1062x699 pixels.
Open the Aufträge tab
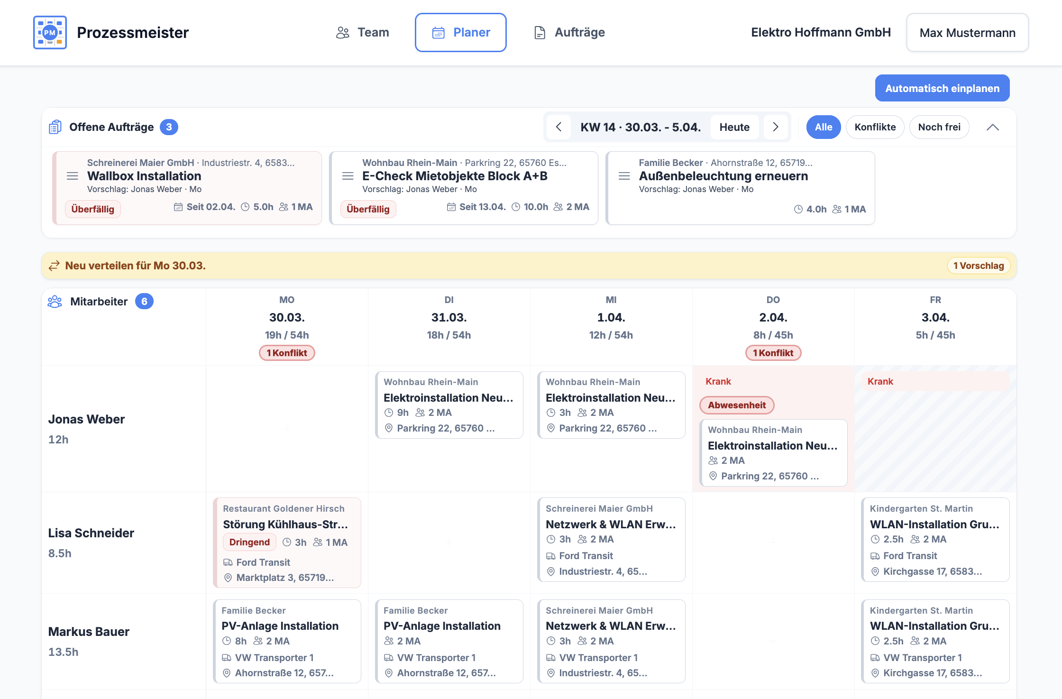tap(569, 33)
